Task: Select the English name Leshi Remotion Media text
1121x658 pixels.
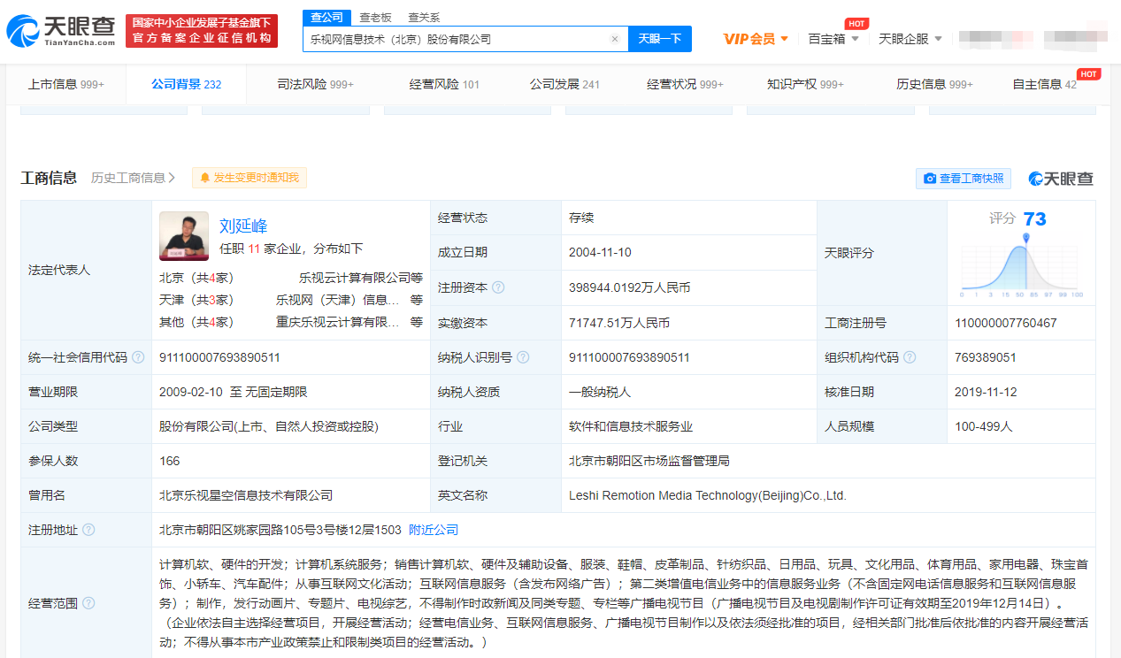Action: [x=708, y=495]
